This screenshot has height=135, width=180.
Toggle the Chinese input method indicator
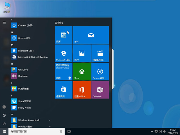(x=164, y=131)
